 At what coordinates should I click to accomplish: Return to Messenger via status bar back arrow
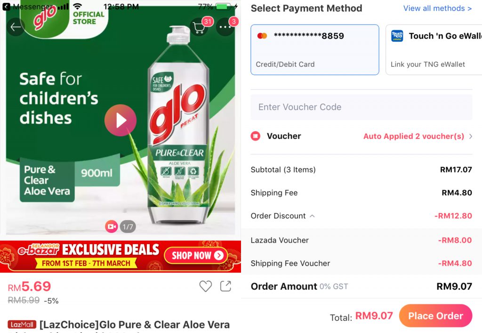click(6, 7)
